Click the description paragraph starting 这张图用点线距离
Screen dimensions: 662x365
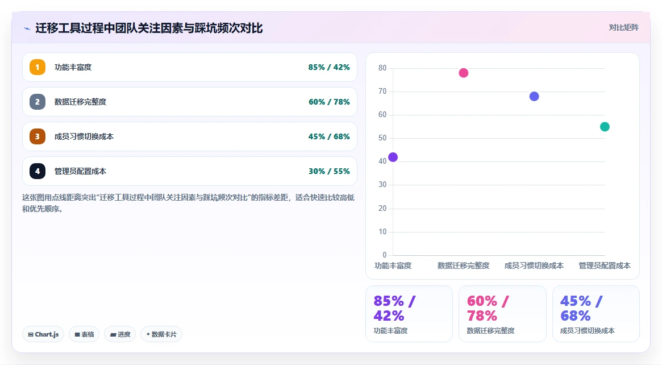point(188,203)
